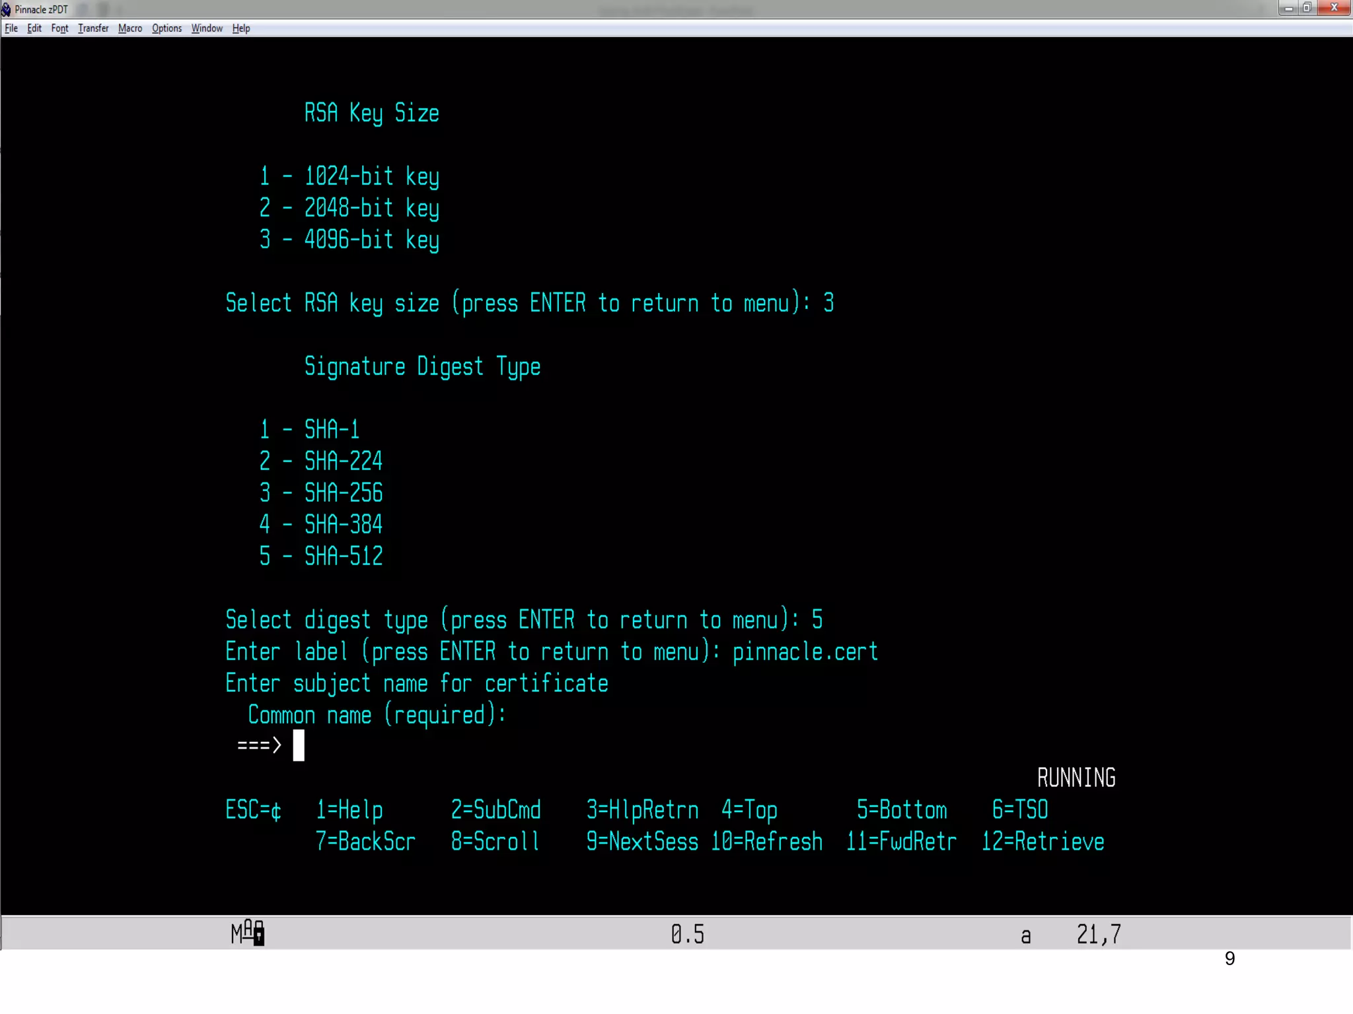Click the ESC=¢ label
Viewport: 1353px width, 1014px height.
point(253,811)
